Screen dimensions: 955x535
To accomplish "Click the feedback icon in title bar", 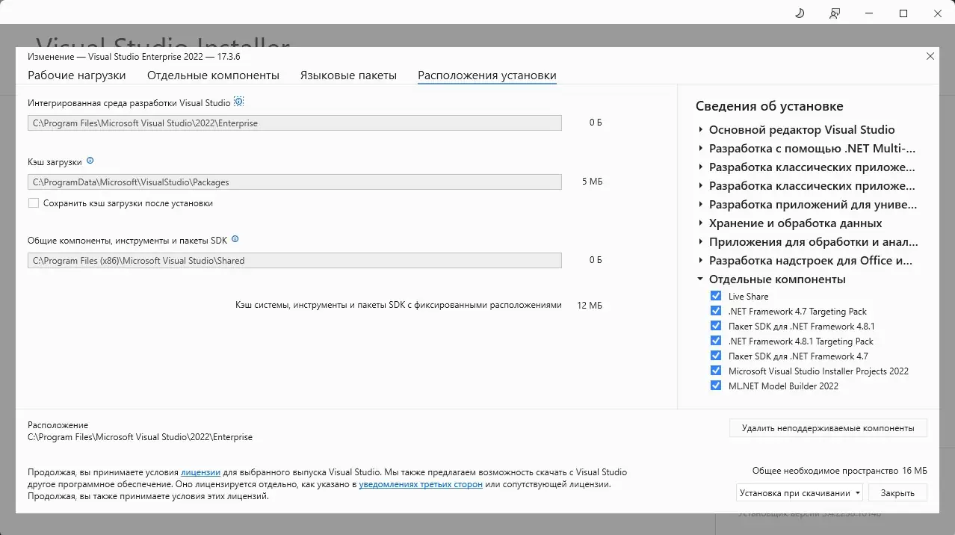I will point(835,13).
